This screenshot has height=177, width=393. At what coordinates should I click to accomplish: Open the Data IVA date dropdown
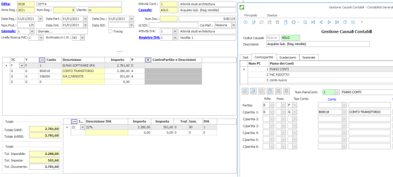[x=85, y=25]
